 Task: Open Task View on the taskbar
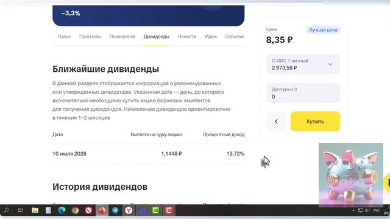pos(20,210)
